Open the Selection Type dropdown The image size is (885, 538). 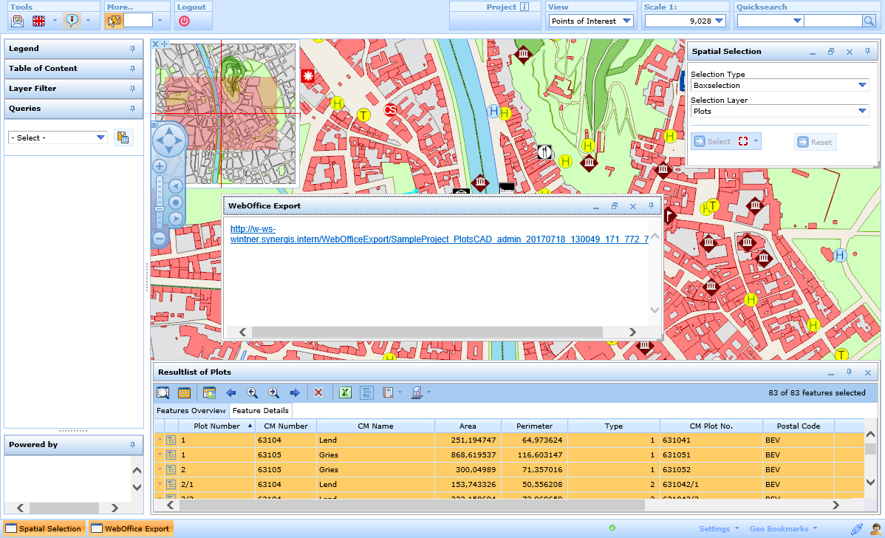coord(862,84)
